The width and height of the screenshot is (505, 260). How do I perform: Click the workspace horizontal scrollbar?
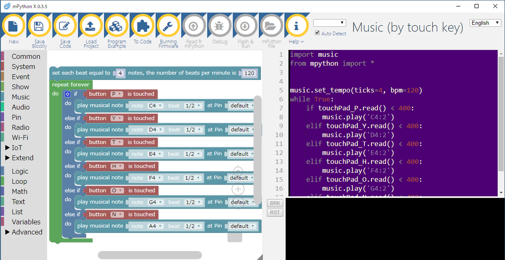pyautogui.click(x=150, y=255)
